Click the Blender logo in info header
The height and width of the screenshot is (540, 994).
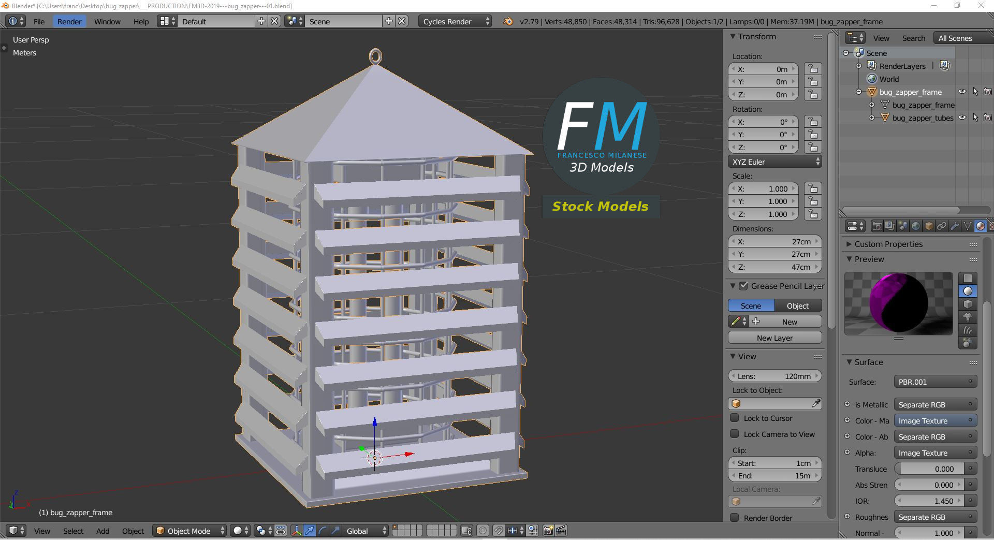pyautogui.click(x=508, y=21)
